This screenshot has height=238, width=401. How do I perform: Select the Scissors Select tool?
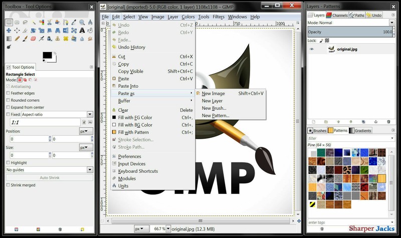(50, 22)
